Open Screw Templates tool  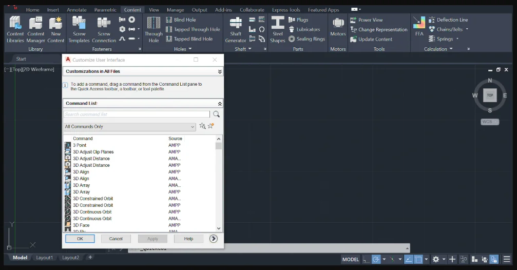click(x=79, y=30)
